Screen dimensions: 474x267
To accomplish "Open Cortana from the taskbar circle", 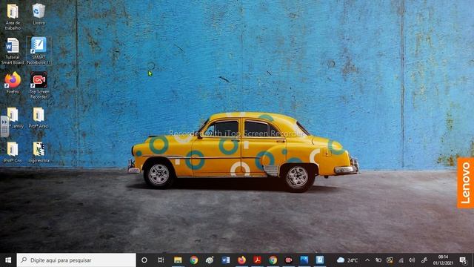I will pyautogui.click(x=144, y=260).
